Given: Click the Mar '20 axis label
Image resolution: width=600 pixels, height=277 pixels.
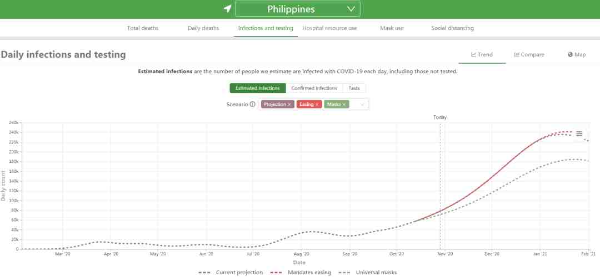Looking at the screenshot, I should 63,254.
